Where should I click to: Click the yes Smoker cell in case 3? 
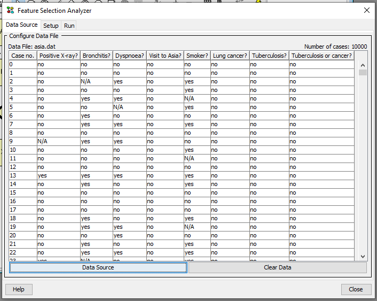tap(197, 90)
